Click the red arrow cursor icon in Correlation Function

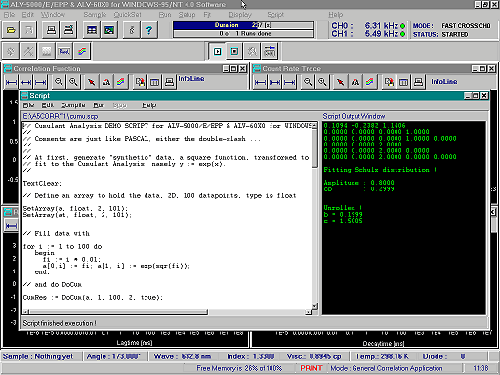coord(92,82)
